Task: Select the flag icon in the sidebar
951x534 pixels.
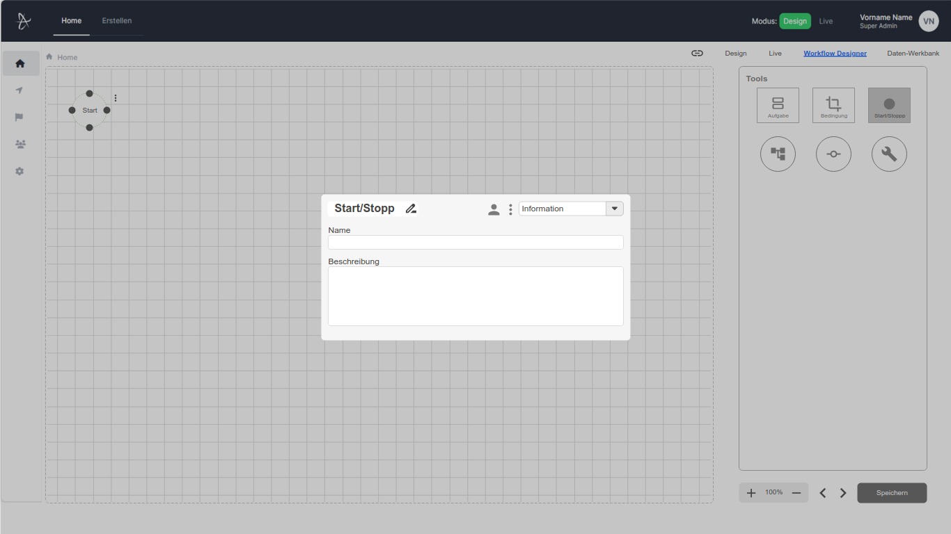Action: point(19,117)
